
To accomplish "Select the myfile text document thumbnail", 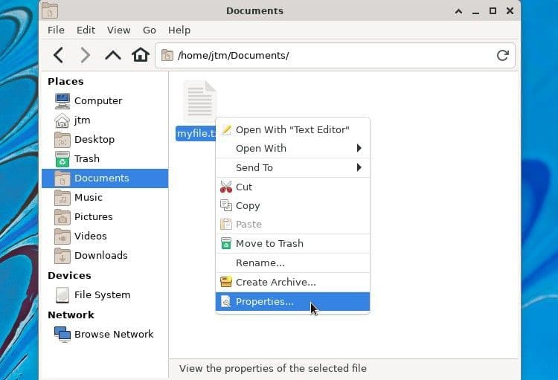I will [x=199, y=101].
